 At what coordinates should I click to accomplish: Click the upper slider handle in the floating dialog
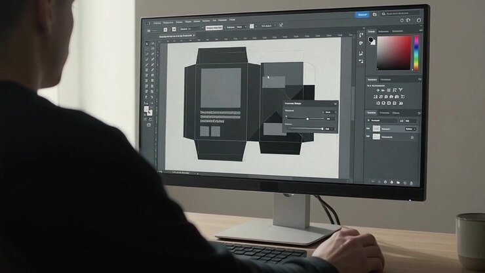tap(307, 119)
